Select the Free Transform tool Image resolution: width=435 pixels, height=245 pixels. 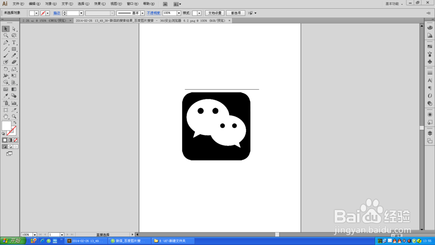pos(14,75)
